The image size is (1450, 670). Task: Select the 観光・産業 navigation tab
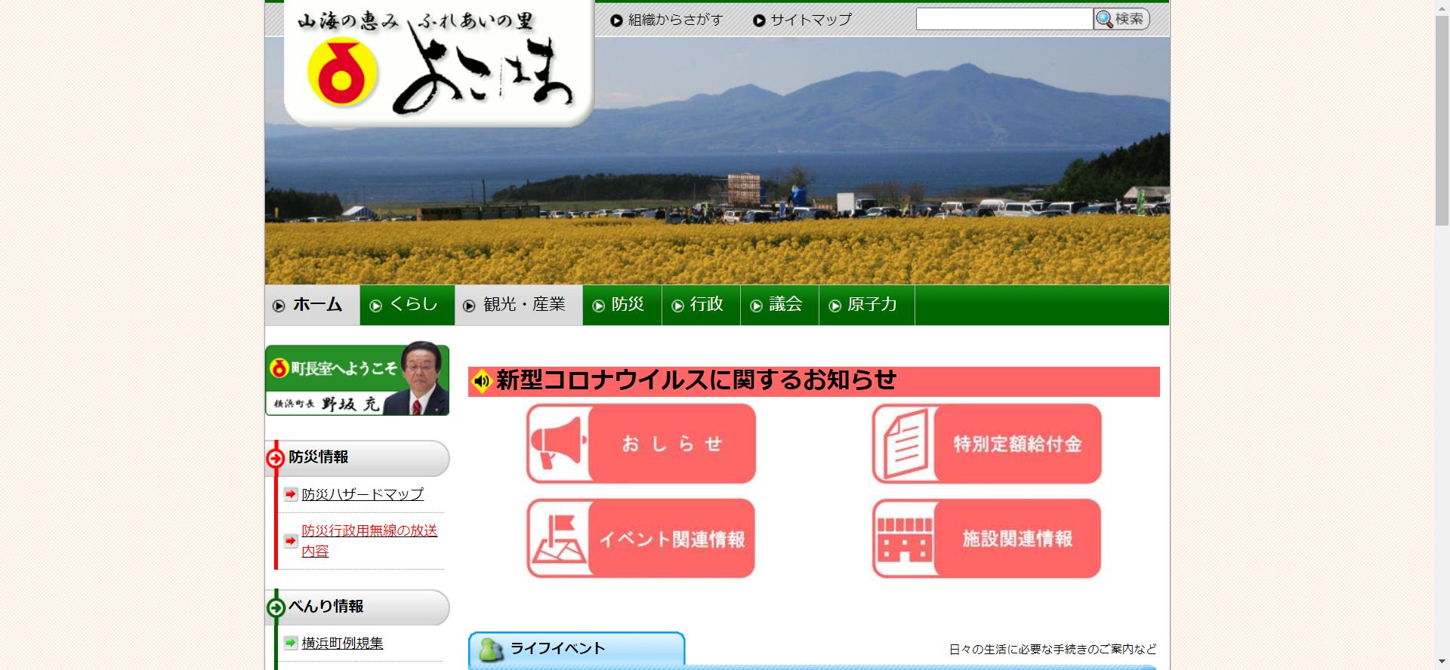pyautogui.click(x=518, y=305)
